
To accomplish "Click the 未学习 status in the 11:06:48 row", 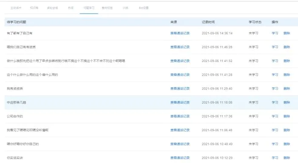I will pos(254,130).
